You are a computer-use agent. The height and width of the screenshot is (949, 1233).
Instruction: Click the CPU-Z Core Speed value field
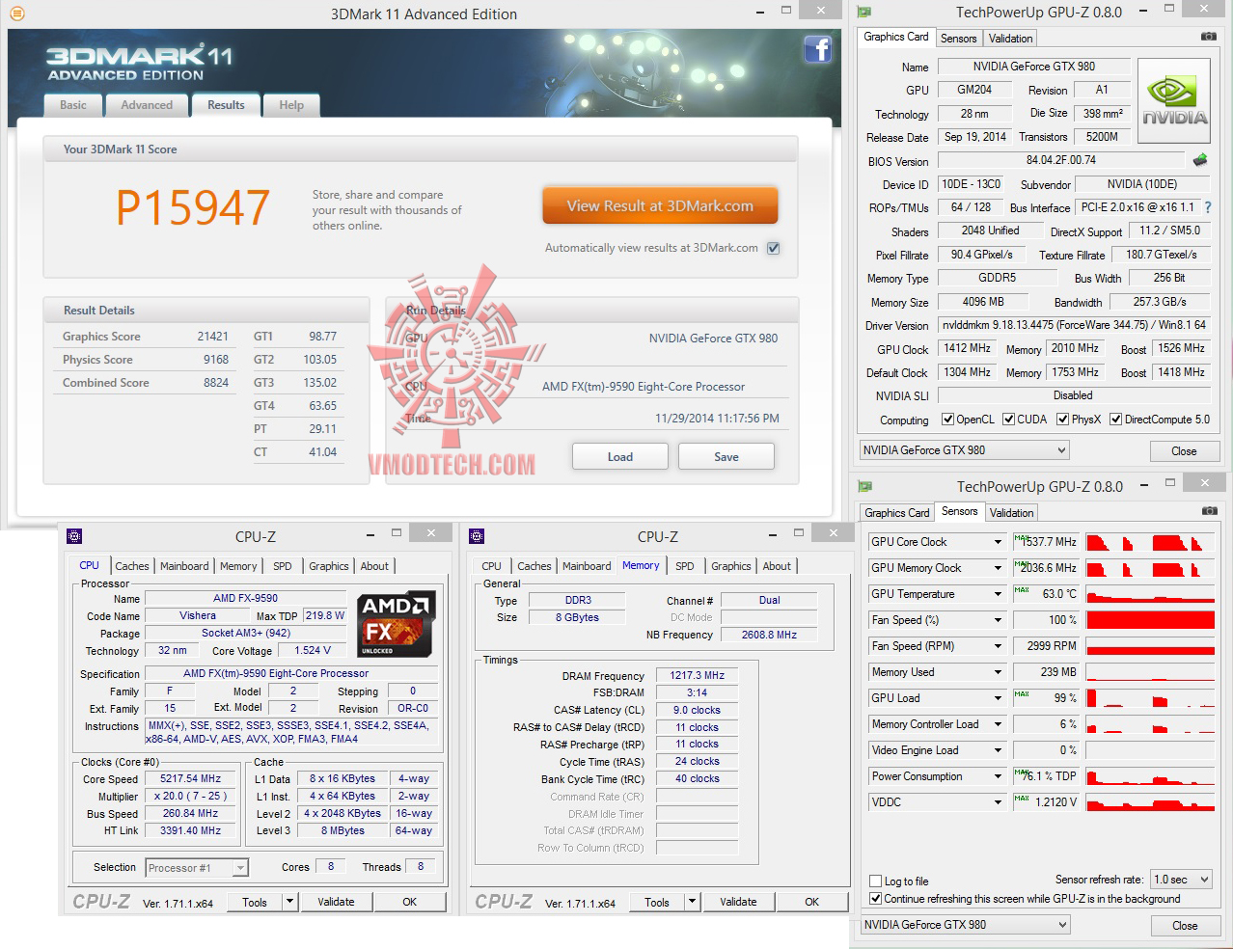click(x=191, y=779)
